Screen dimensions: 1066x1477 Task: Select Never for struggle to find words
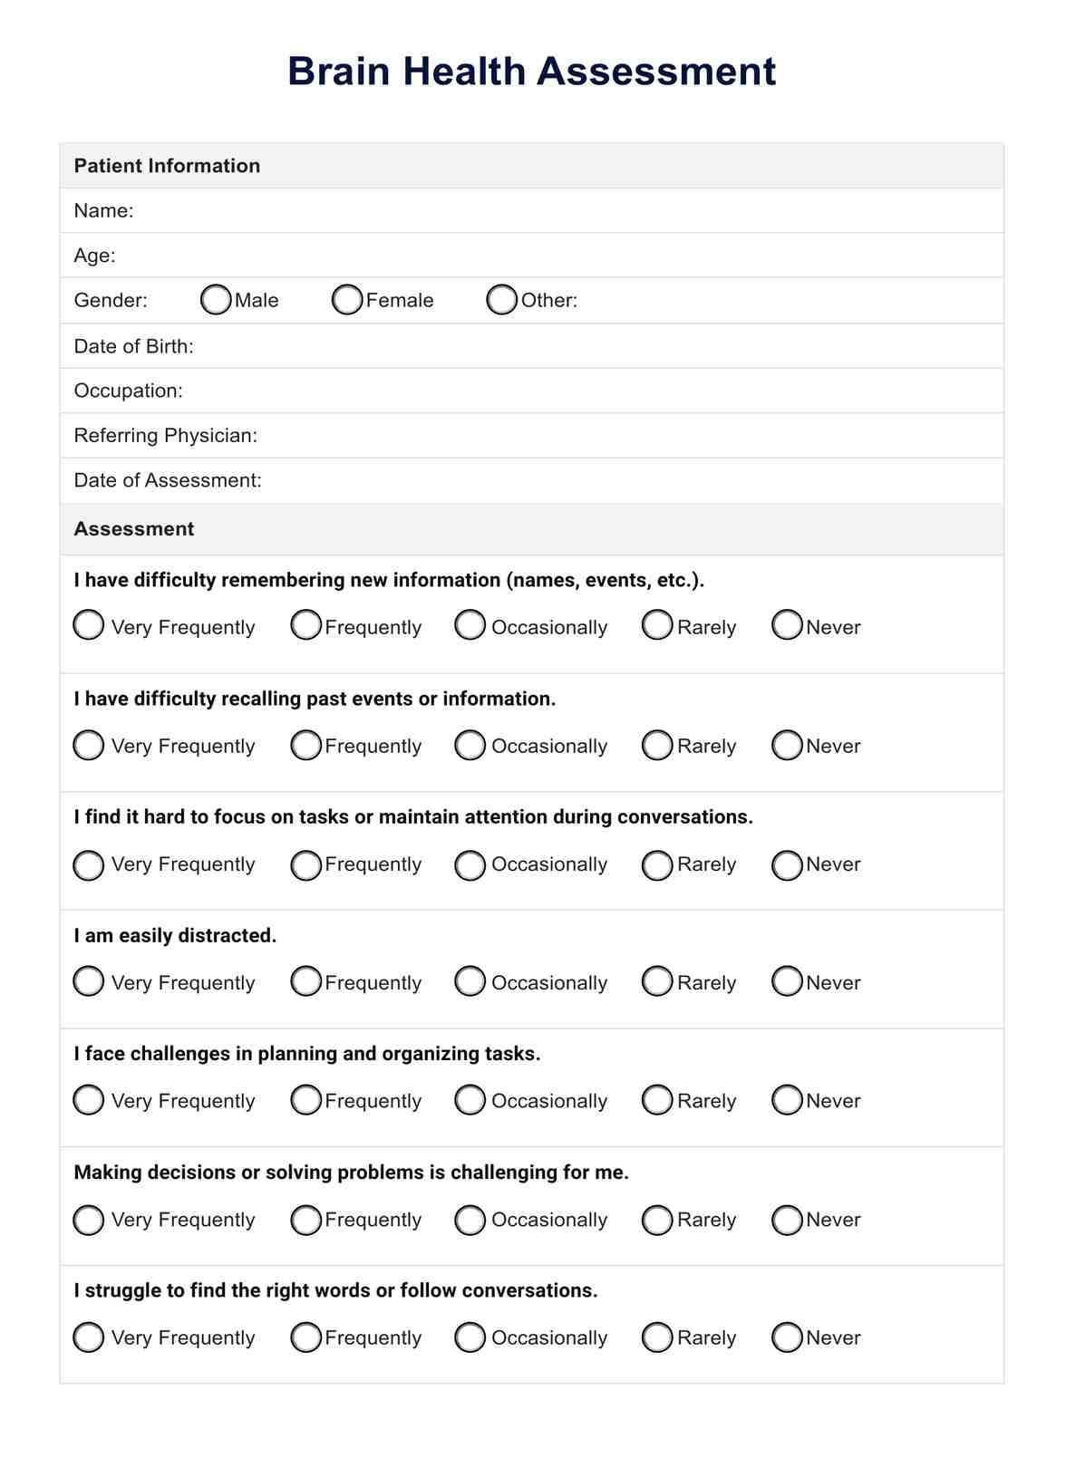[787, 1337]
